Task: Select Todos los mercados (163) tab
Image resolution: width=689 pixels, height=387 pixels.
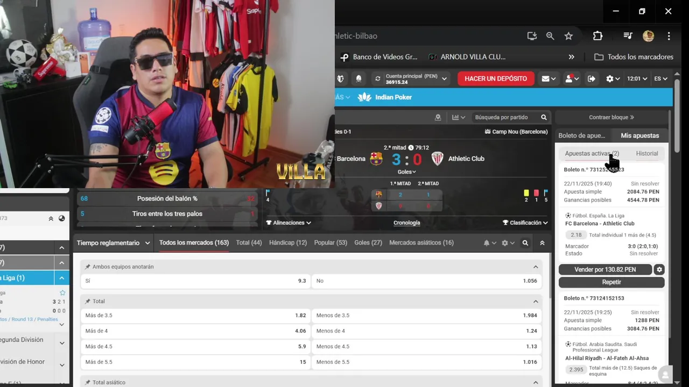Action: click(194, 243)
